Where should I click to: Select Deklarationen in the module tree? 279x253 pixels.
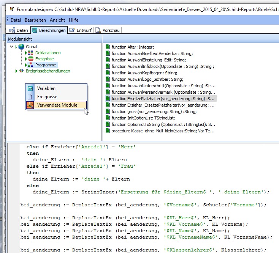click(x=48, y=53)
